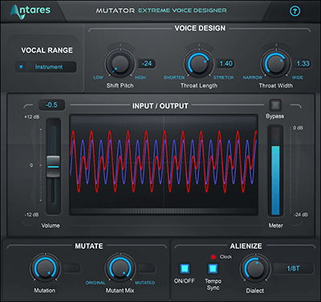Toggle the Bypass button
This screenshot has height=302, width=321.
275,105
